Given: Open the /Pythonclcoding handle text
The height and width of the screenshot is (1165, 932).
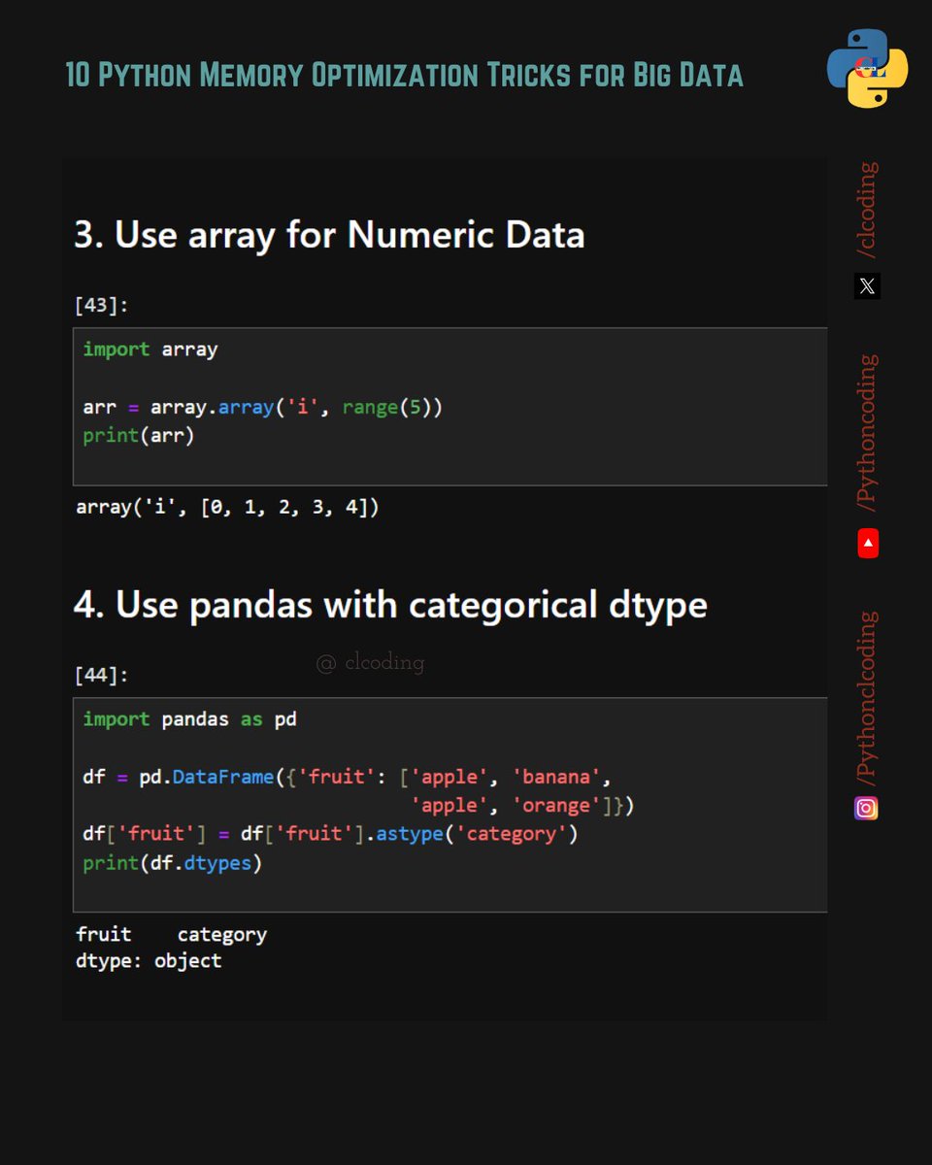Looking at the screenshot, I should tap(867, 698).
